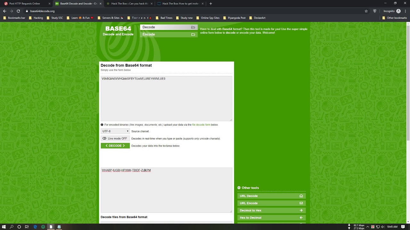Open the Incognito profile indicator
The width and height of the screenshot is (410, 230).
click(x=392, y=11)
